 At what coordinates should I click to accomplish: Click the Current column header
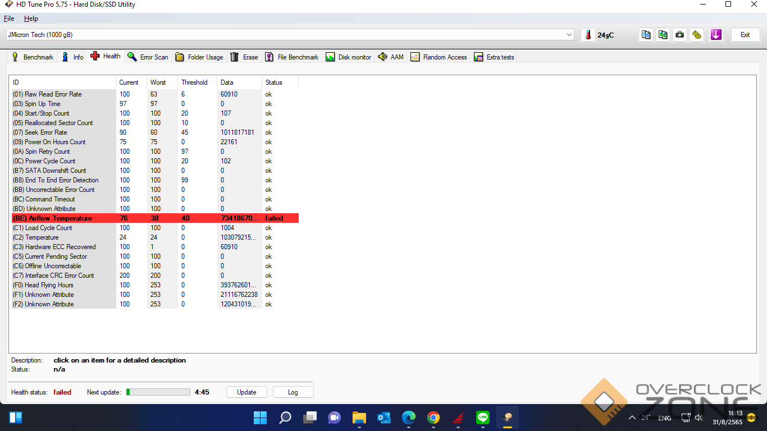click(131, 82)
